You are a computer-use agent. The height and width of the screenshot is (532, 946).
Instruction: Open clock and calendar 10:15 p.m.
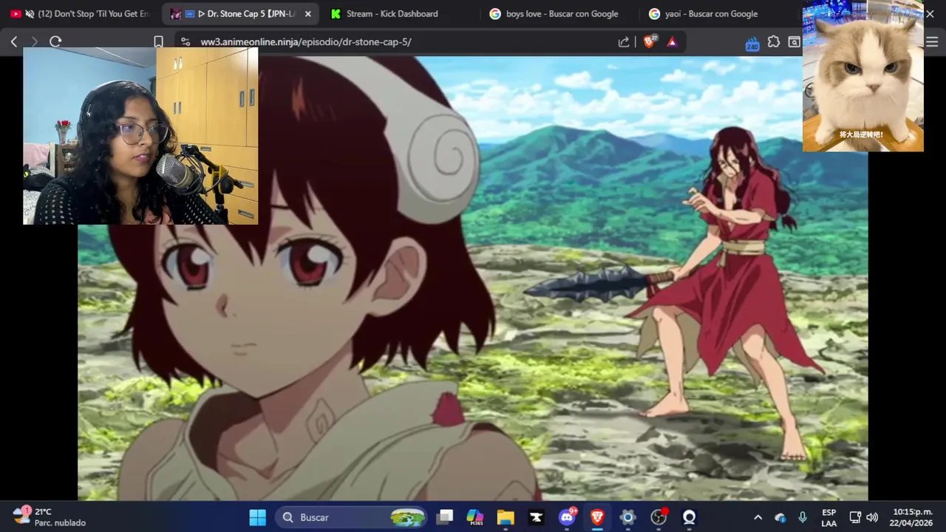(912, 517)
